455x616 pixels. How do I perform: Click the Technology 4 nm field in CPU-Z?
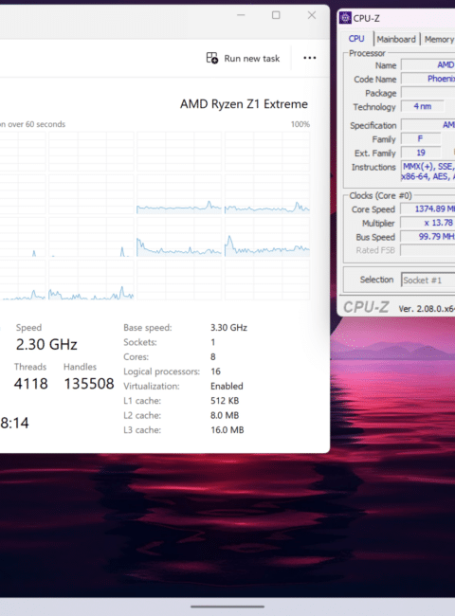pyautogui.click(x=423, y=106)
